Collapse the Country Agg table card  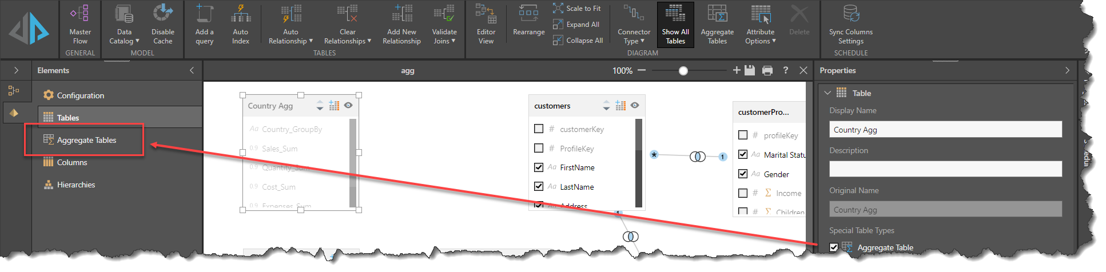pyautogui.click(x=320, y=106)
